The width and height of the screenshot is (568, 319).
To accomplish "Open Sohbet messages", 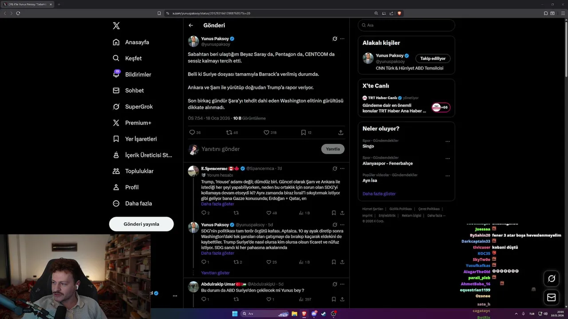I will pos(128,90).
